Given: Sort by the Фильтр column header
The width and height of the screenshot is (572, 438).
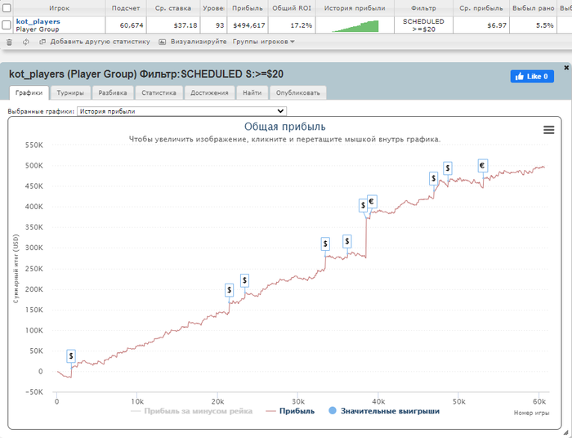Looking at the screenshot, I should (423, 8).
